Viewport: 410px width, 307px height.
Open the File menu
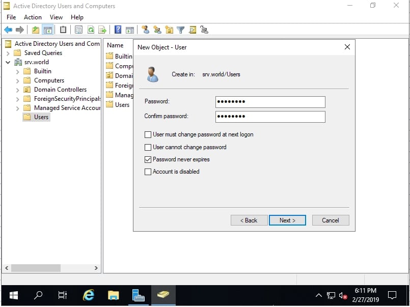point(11,17)
